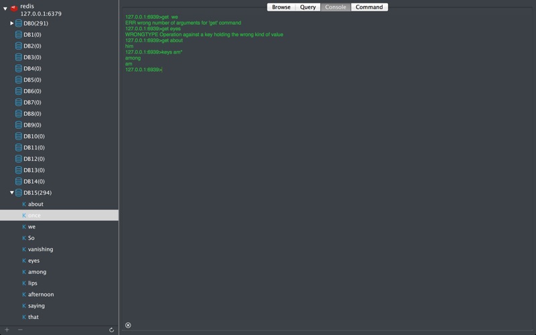Image resolution: width=536 pixels, height=335 pixels.
Task: Click the plus add connection icon
Action: click(x=7, y=330)
